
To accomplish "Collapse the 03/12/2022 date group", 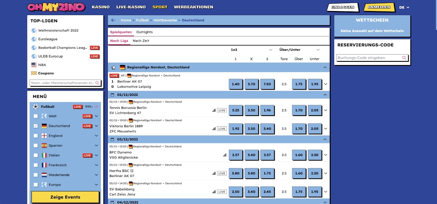I will (325, 139).
